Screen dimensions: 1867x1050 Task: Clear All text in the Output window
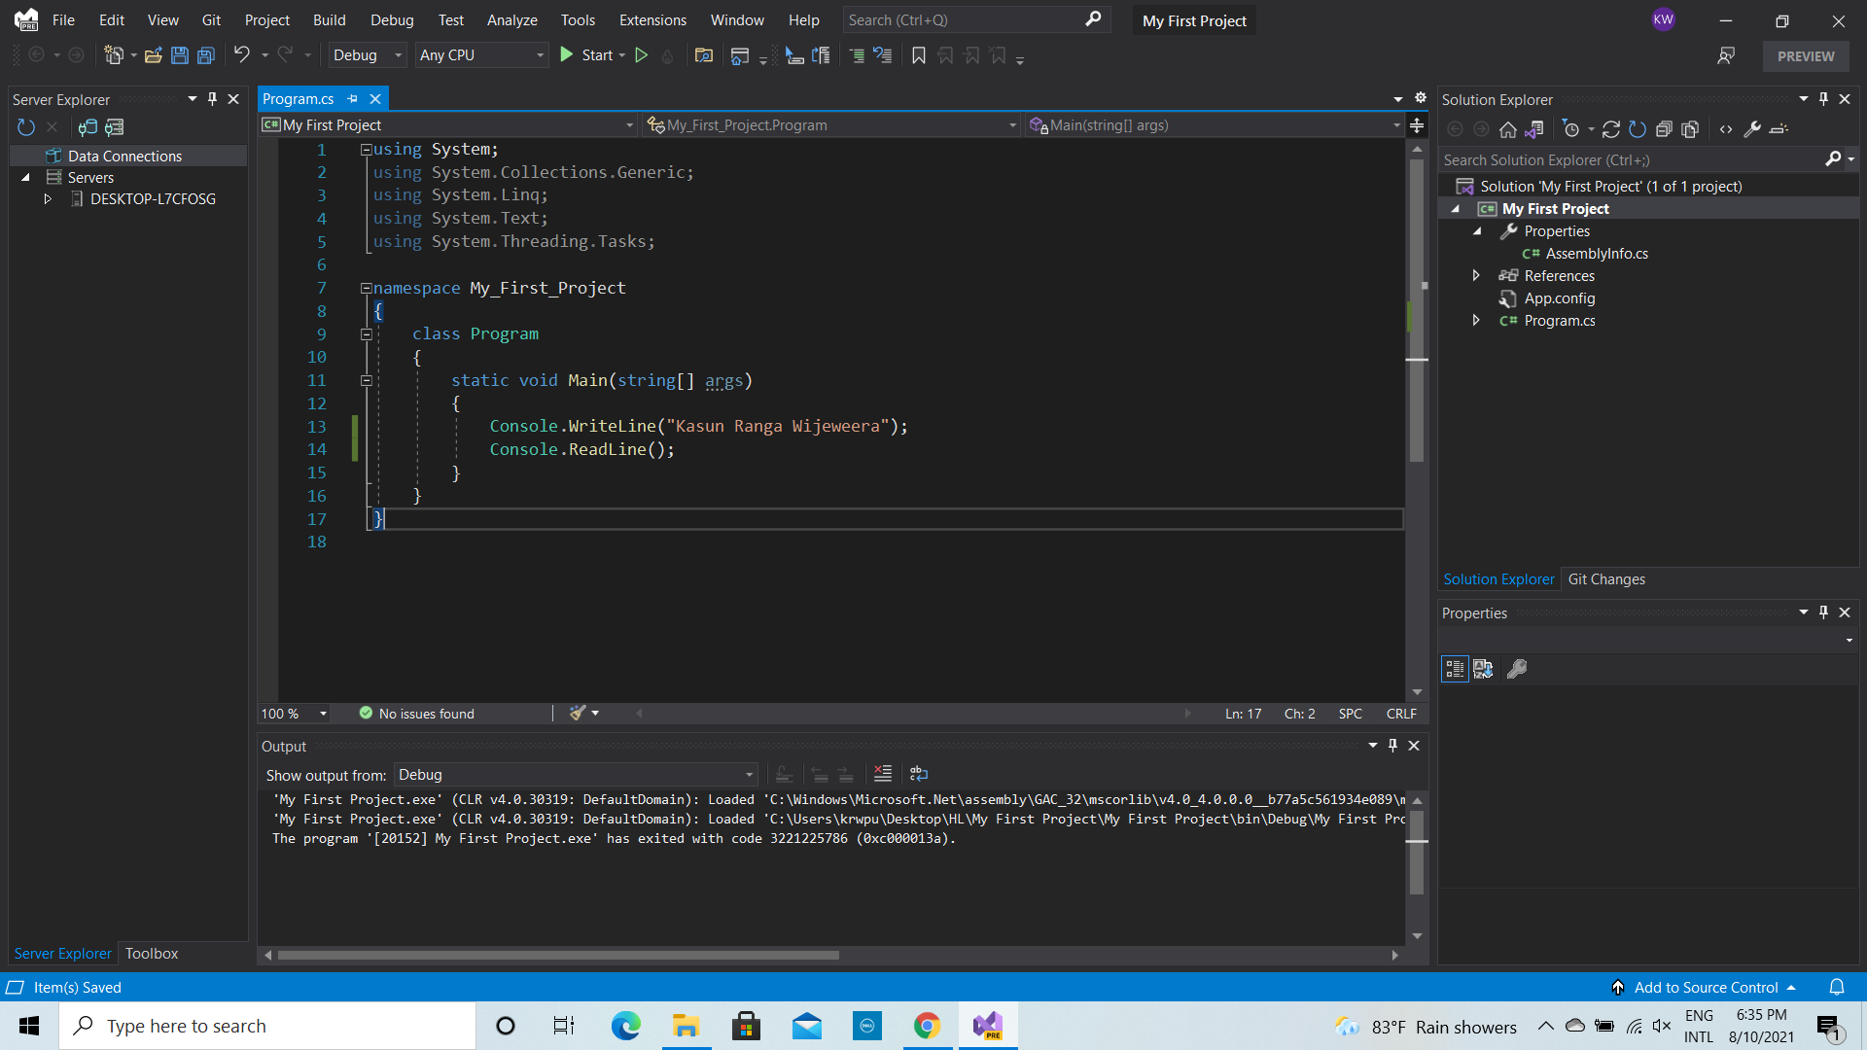(883, 773)
